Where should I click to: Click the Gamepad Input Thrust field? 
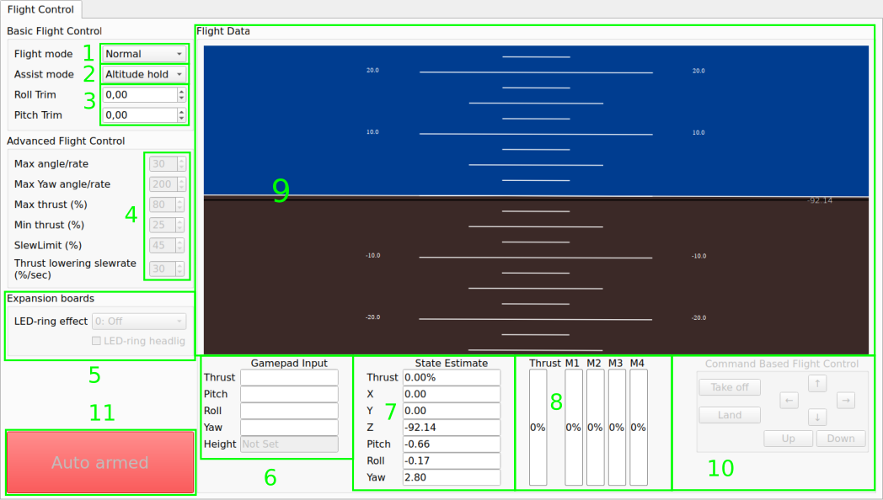(289, 377)
